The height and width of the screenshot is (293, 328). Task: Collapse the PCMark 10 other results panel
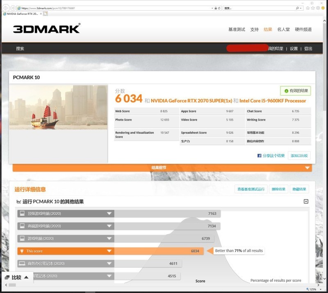tap(306, 201)
